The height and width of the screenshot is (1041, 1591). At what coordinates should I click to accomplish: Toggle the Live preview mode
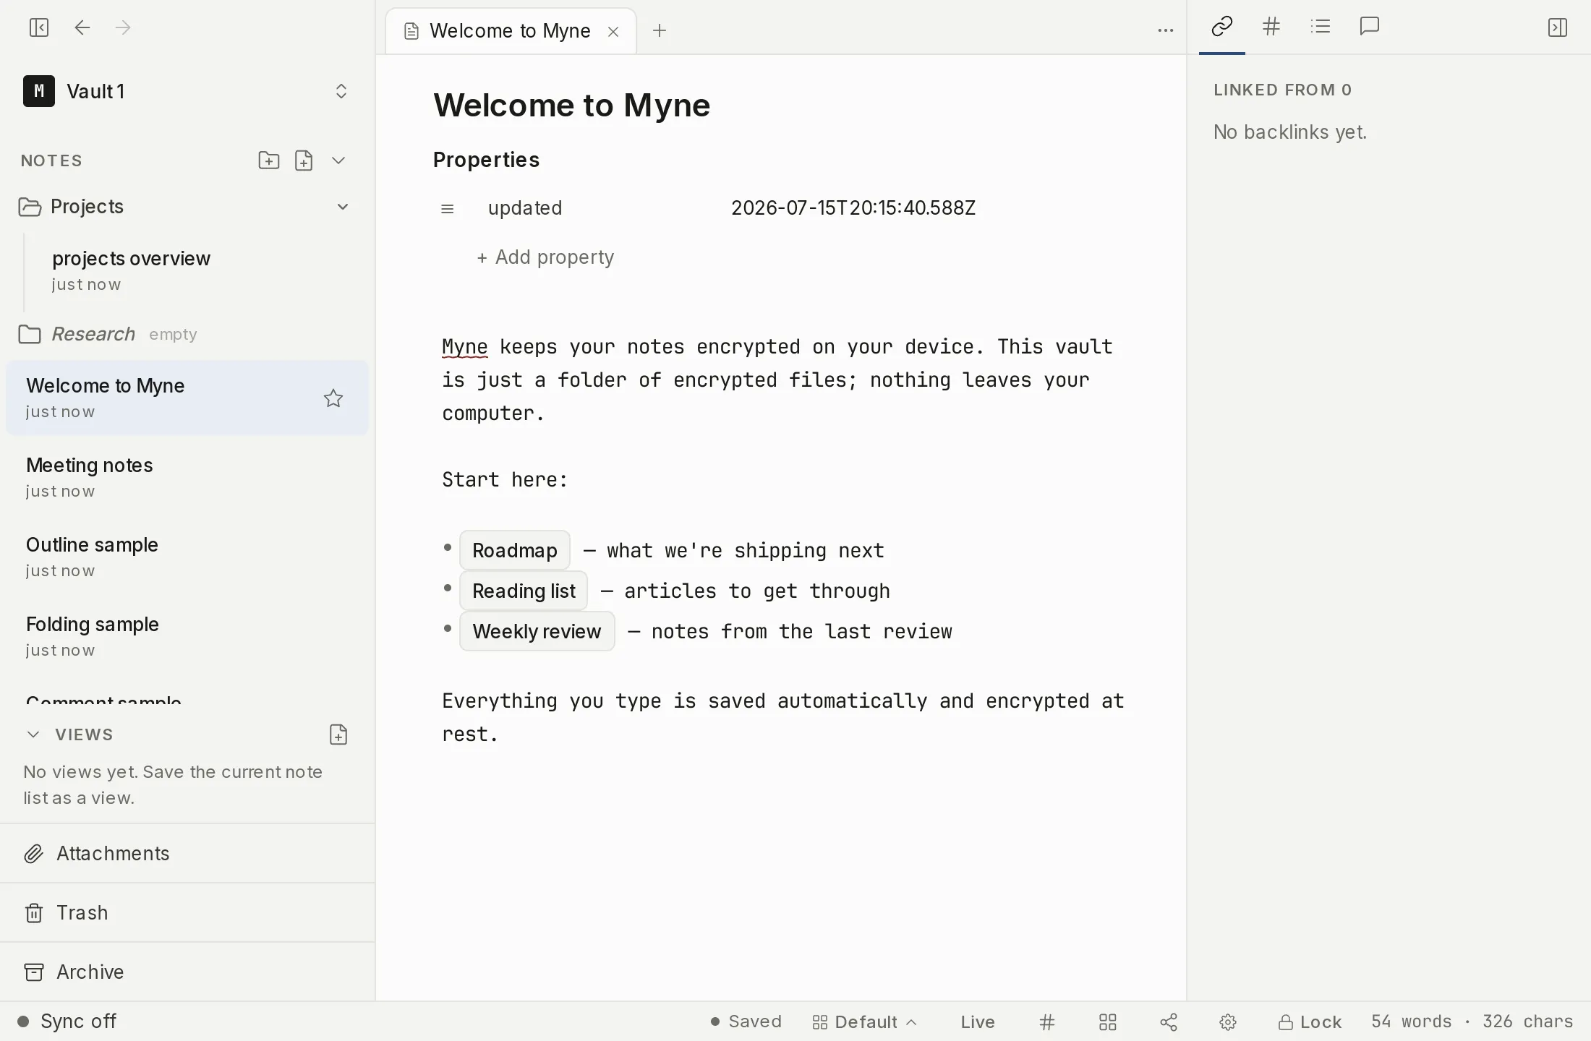(978, 1021)
